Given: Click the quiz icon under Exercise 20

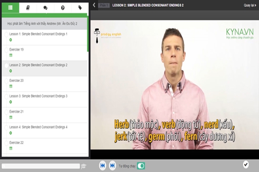Looking at the screenshot, I should pos(11,86).
